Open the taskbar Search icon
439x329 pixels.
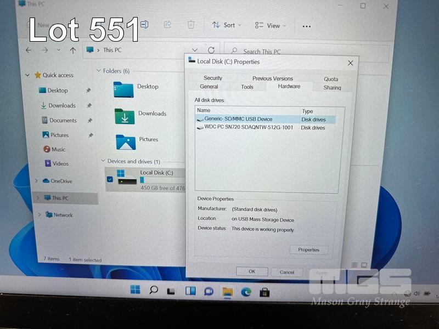coord(154,290)
